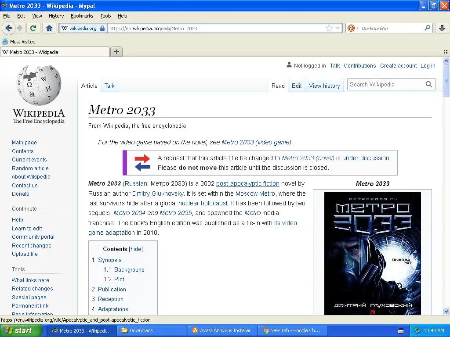Jump to the Synopsis section
The image size is (450, 337).
click(x=109, y=260)
